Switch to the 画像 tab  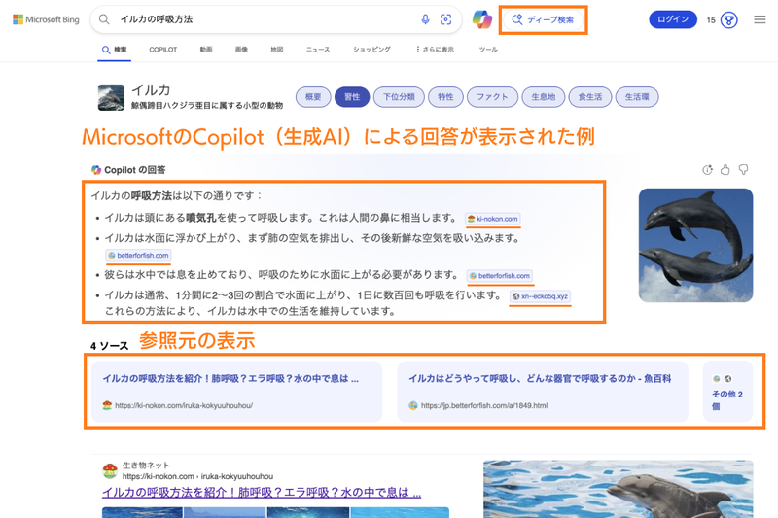point(241,50)
